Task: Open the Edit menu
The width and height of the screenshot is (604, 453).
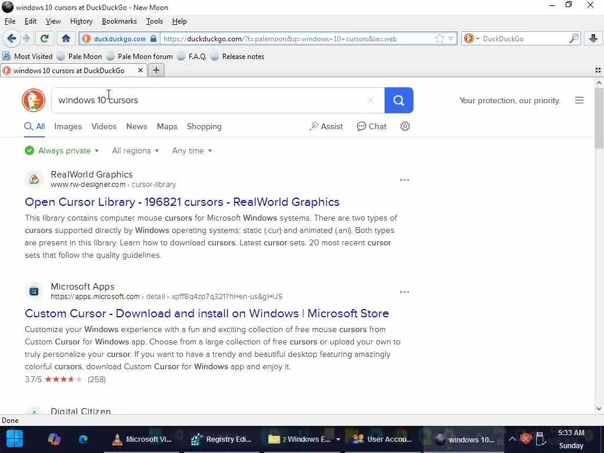Action: tap(31, 21)
